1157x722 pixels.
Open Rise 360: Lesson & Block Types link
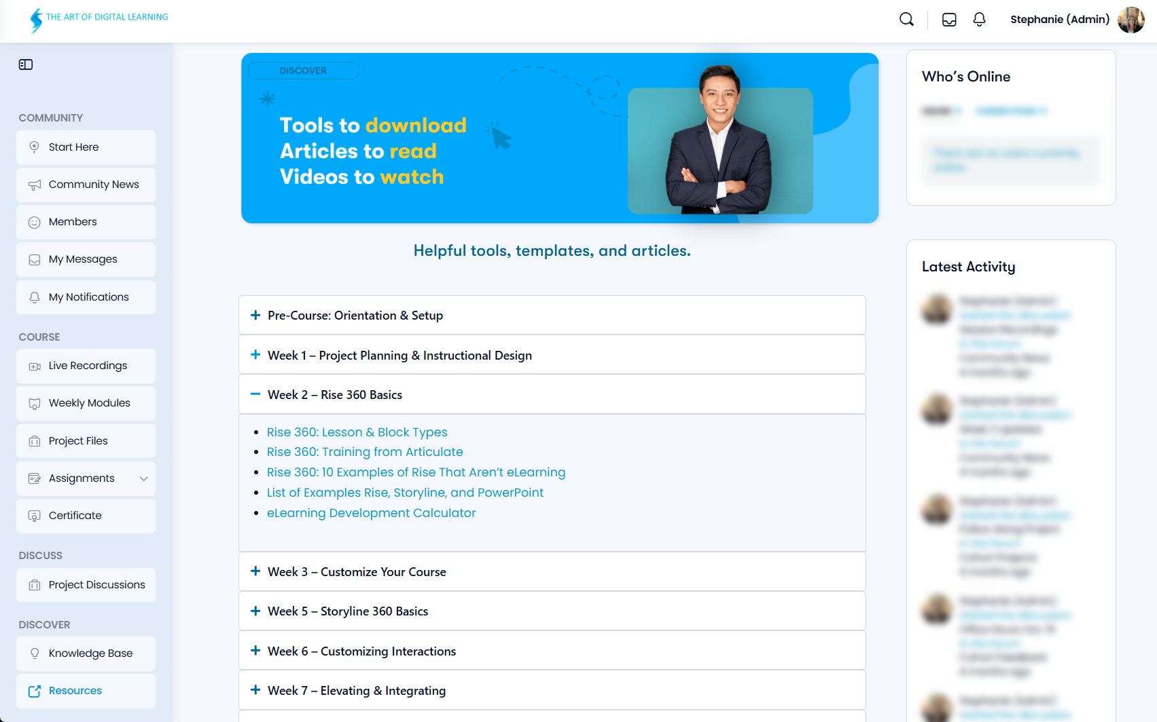357,432
